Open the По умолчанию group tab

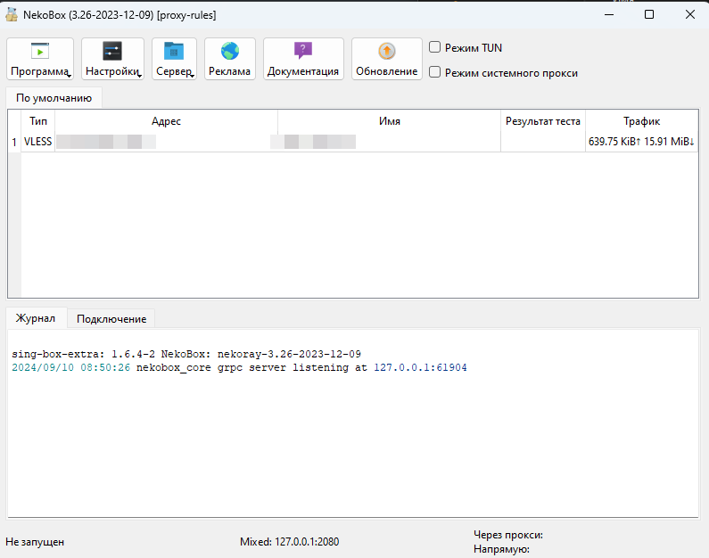pos(54,97)
